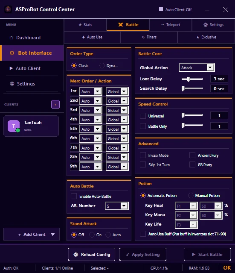Screen dimensions: 235x273
Task: Adjust the Loot Delay slider
Action: click(192, 79)
